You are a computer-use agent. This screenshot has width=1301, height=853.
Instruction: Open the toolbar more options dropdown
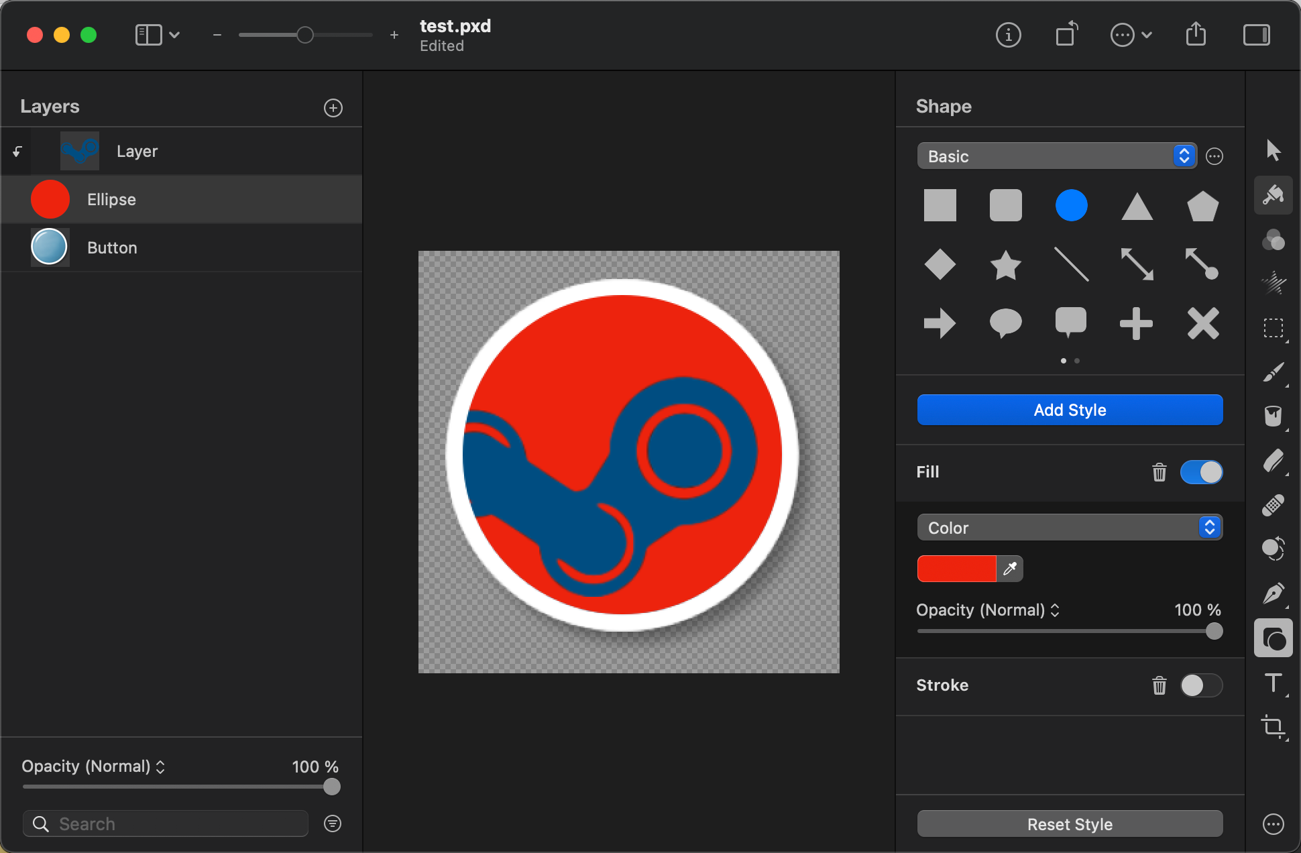(1131, 35)
